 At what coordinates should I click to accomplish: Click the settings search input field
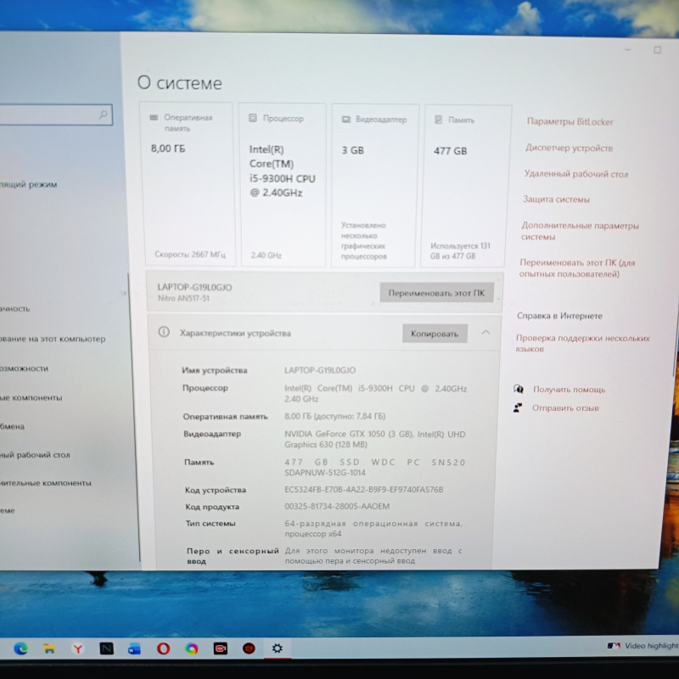tap(54, 115)
